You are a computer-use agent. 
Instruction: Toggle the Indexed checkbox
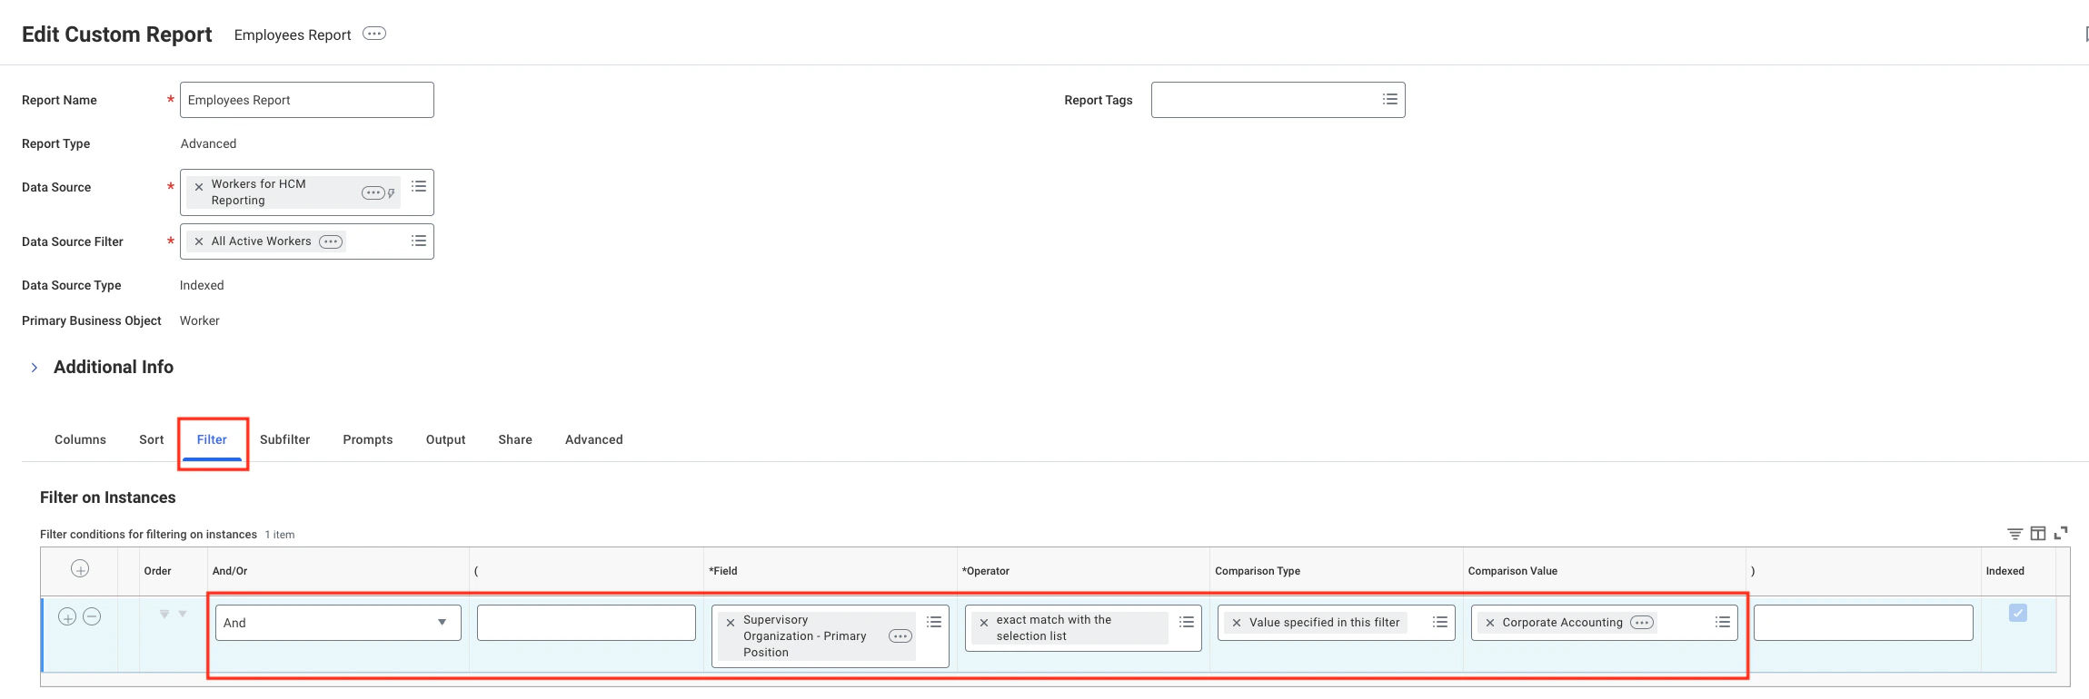pos(2018,613)
